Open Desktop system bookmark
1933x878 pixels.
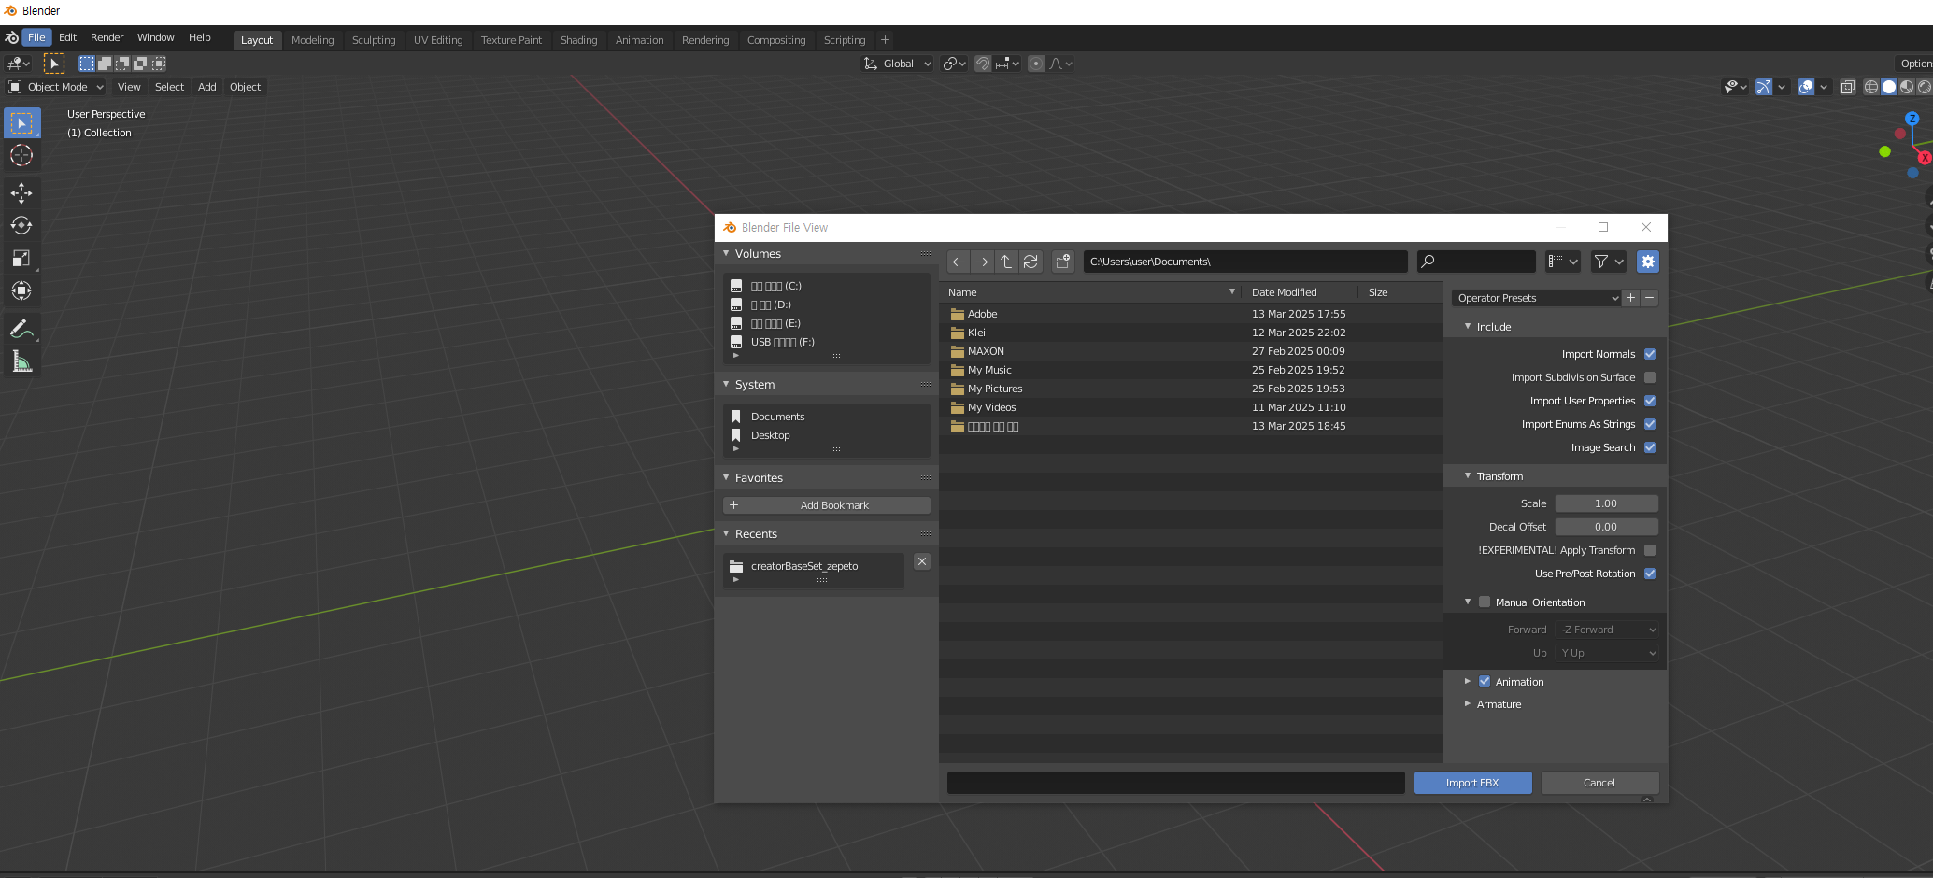pos(770,435)
